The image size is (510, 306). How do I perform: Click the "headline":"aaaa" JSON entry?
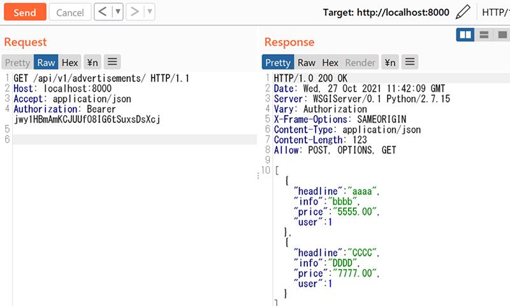[337, 191]
